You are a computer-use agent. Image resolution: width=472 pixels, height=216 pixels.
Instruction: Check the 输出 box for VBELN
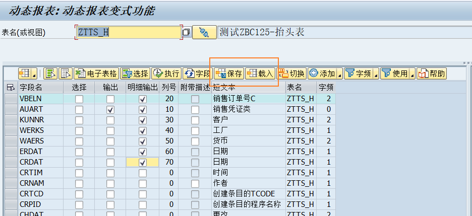point(110,99)
